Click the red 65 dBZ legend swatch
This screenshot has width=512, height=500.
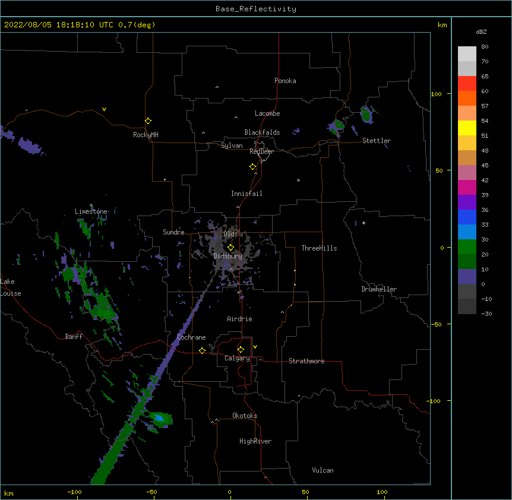point(467,83)
